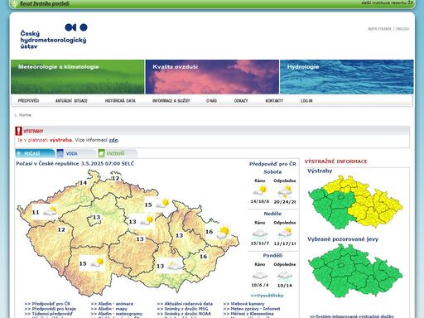
Task: Click Sobota Odpoledne forecast icon
Action: pos(285,191)
